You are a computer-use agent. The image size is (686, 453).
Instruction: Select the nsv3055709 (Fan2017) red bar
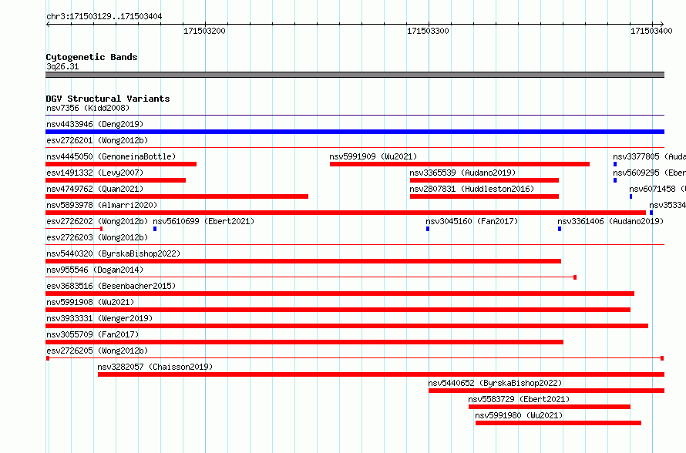[304, 342]
